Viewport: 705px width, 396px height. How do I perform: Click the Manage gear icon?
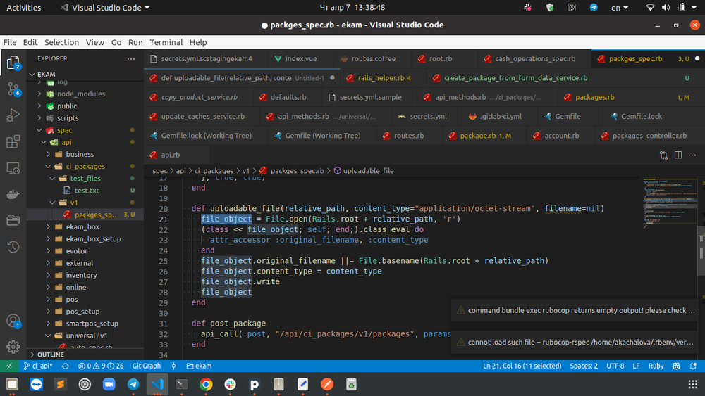pos(13,346)
